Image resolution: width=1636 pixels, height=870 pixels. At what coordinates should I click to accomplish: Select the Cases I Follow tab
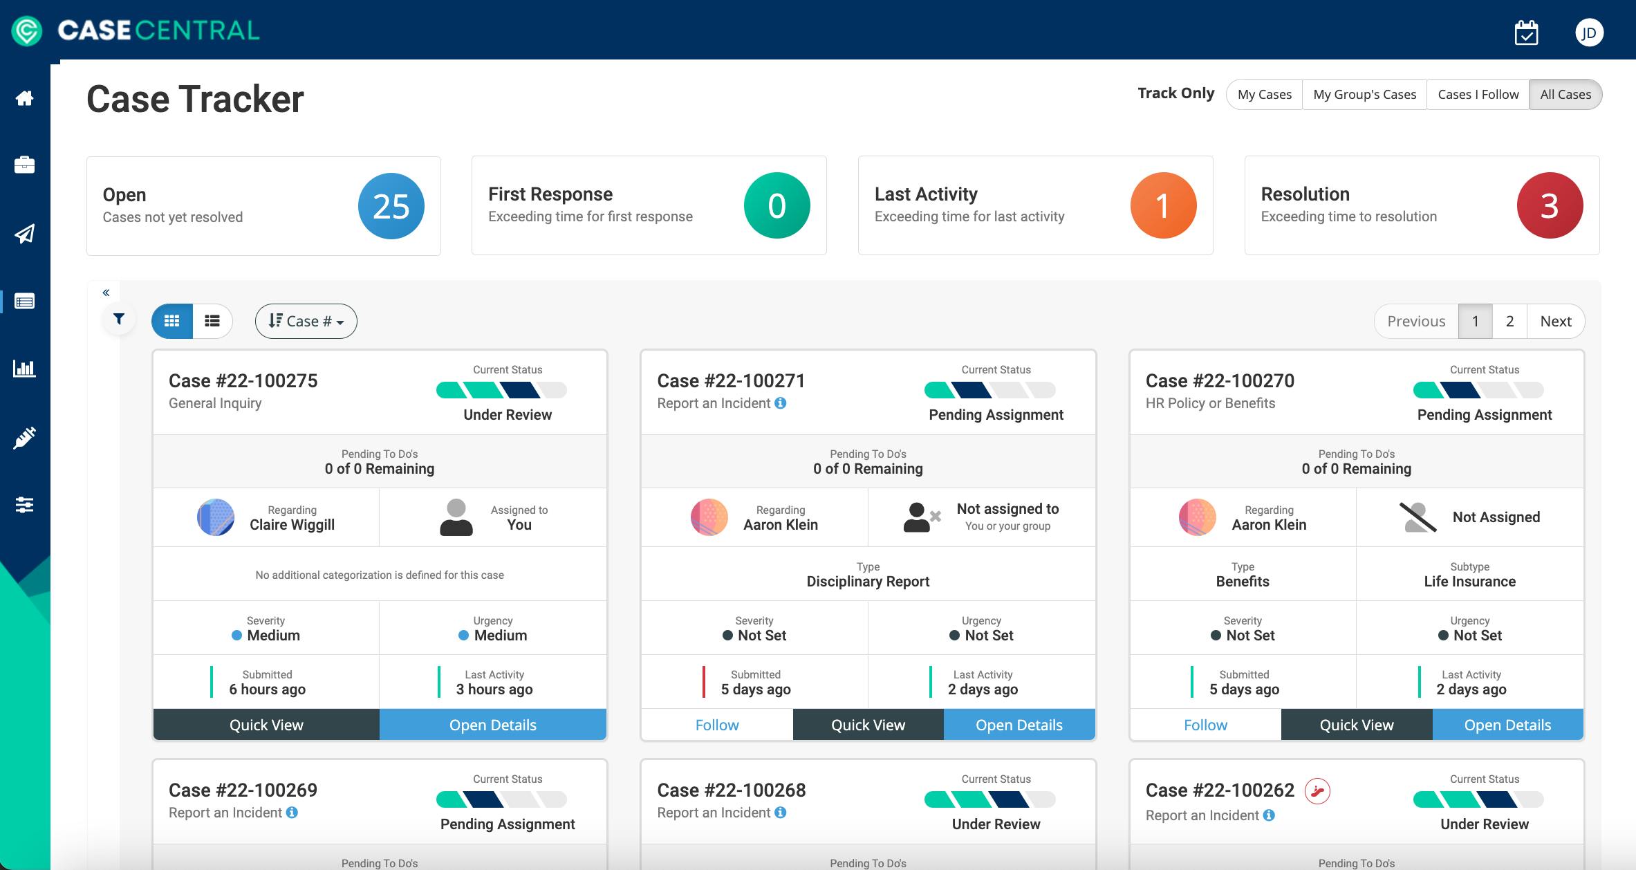(1478, 94)
